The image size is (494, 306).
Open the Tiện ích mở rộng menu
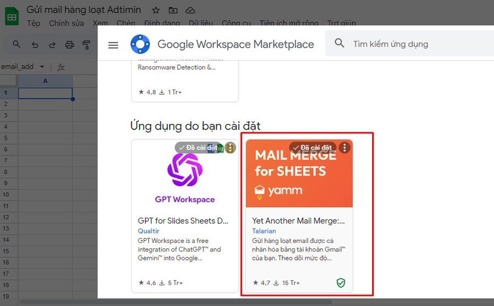(x=289, y=23)
